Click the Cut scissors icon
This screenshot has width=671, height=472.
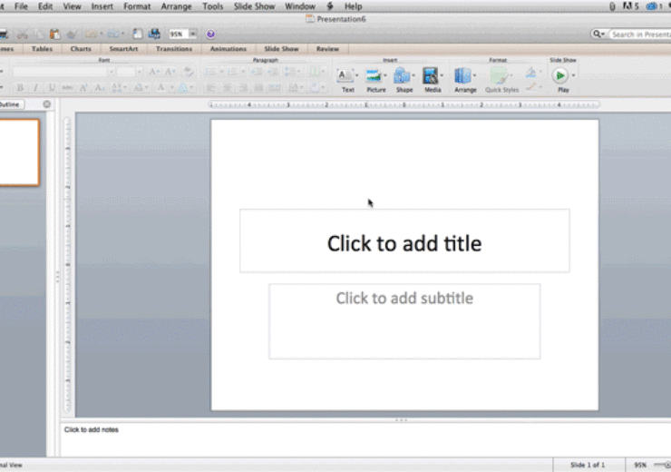[x=23, y=34]
